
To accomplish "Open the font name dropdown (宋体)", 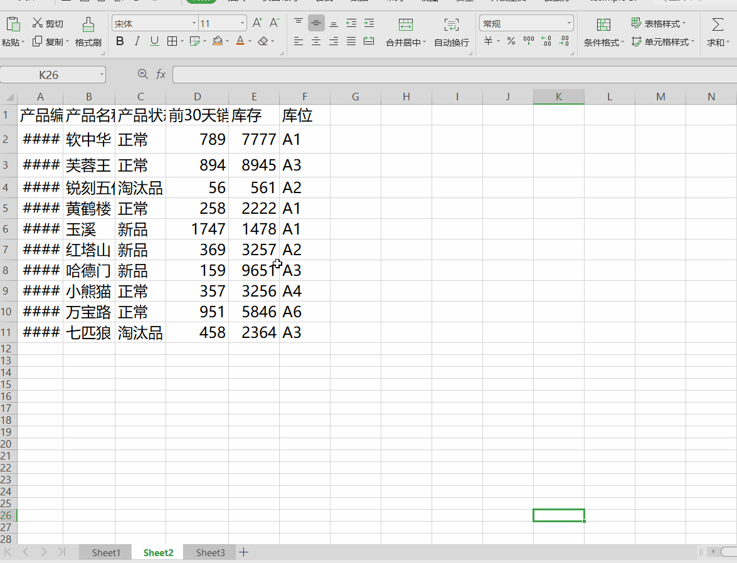I will [x=194, y=23].
